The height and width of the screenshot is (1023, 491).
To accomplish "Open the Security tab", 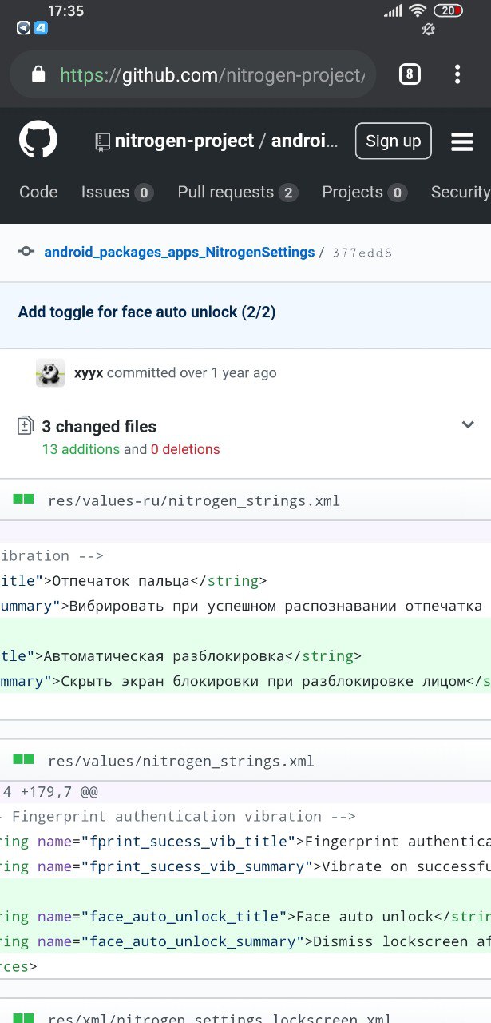I will (x=461, y=192).
